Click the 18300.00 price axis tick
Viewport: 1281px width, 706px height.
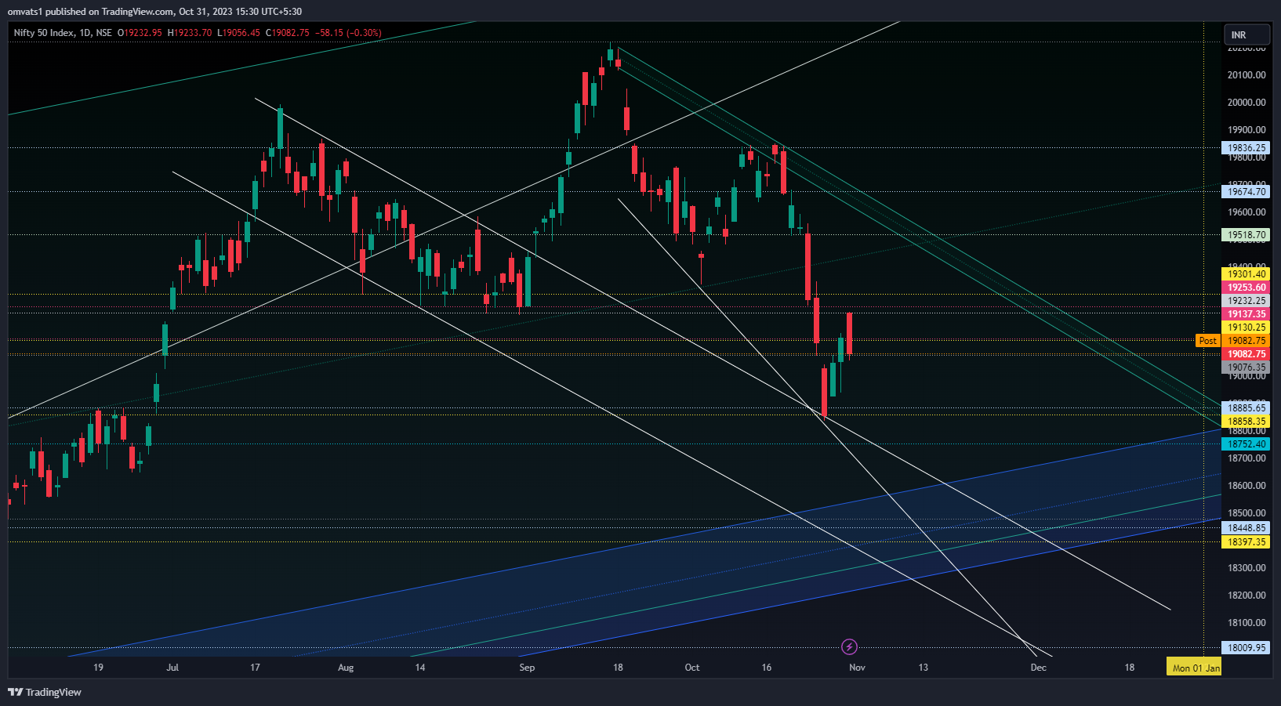coord(1247,567)
